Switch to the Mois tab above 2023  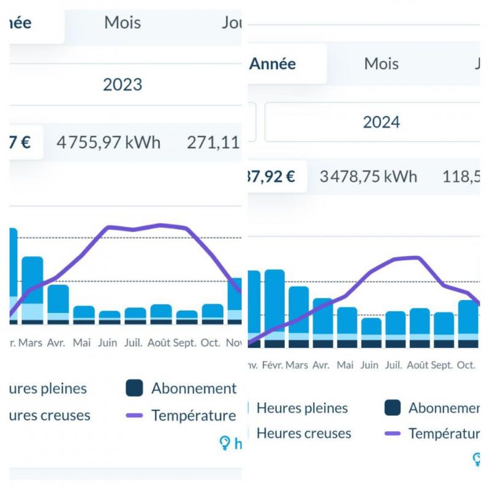123,23
